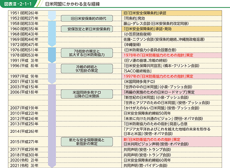230x168 pixels.
Task: Select the year 2012(平成24)年
Action: (x=24, y=119)
